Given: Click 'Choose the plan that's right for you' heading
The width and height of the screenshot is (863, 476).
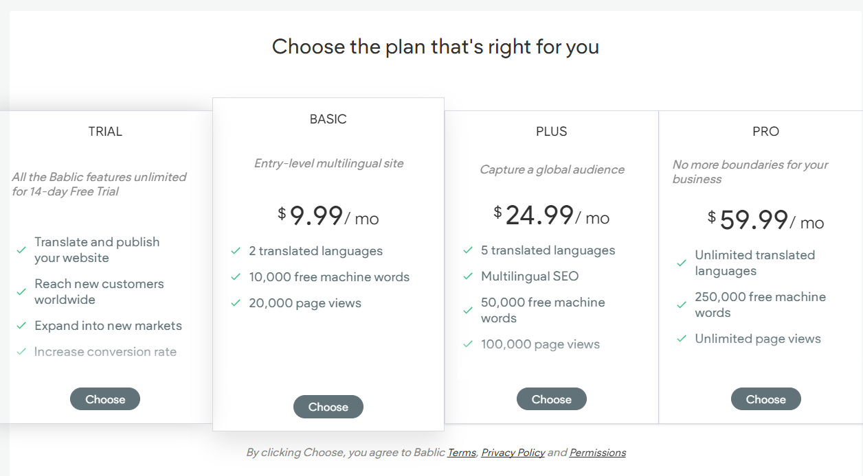Looking at the screenshot, I should click(435, 47).
